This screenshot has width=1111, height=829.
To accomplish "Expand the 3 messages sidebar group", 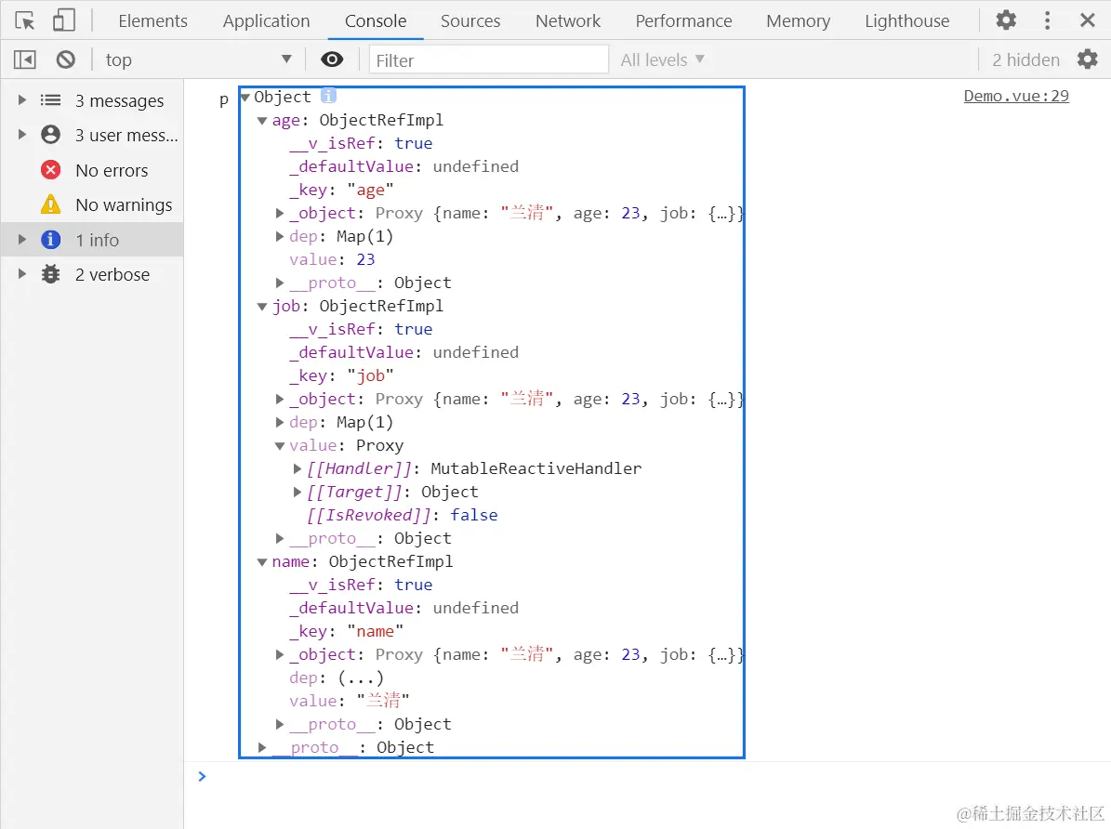I will [x=22, y=99].
